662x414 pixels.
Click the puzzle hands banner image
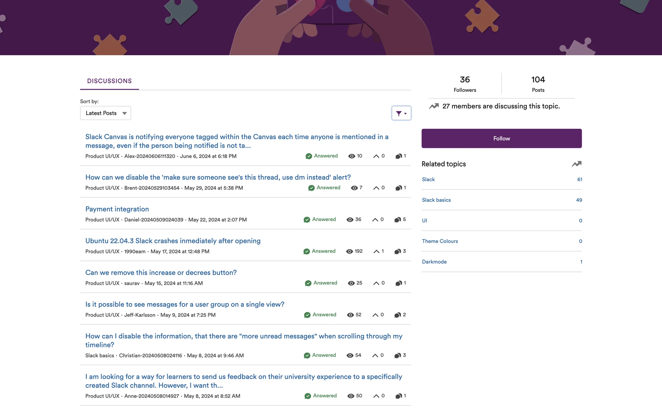pos(331,28)
